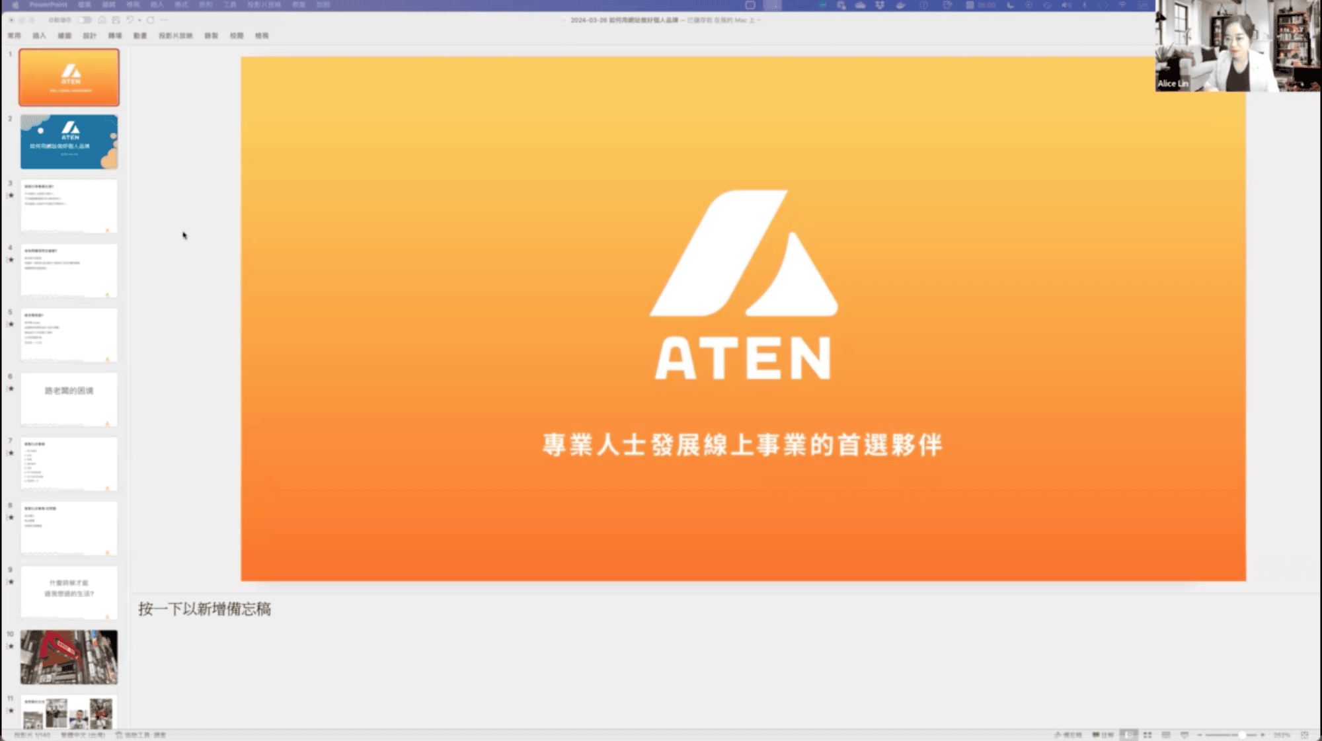Switch to the 常用 (Home) ribbon tab
1322x741 pixels.
click(14, 36)
